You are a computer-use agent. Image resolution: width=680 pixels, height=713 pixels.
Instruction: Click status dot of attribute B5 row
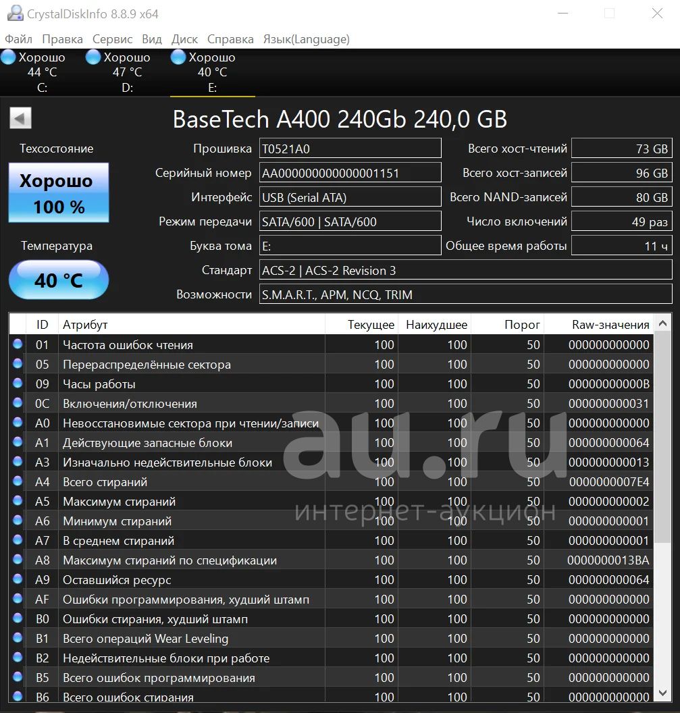pyautogui.click(x=18, y=676)
